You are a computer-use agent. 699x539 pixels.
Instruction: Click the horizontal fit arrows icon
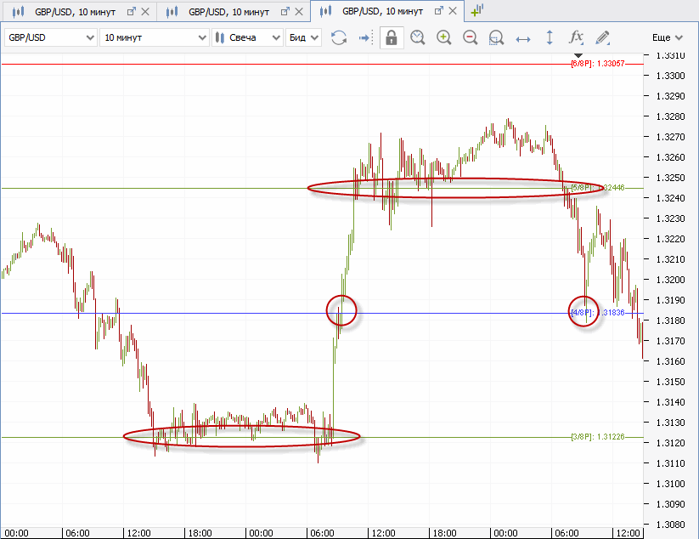pos(523,37)
